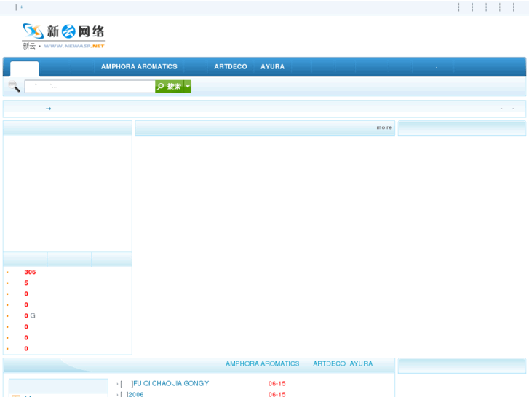Click the ± link in top bar
The image size is (529, 397).
(x=22, y=7)
